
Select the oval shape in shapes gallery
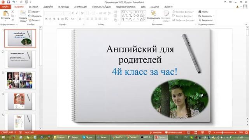tap(138, 12)
